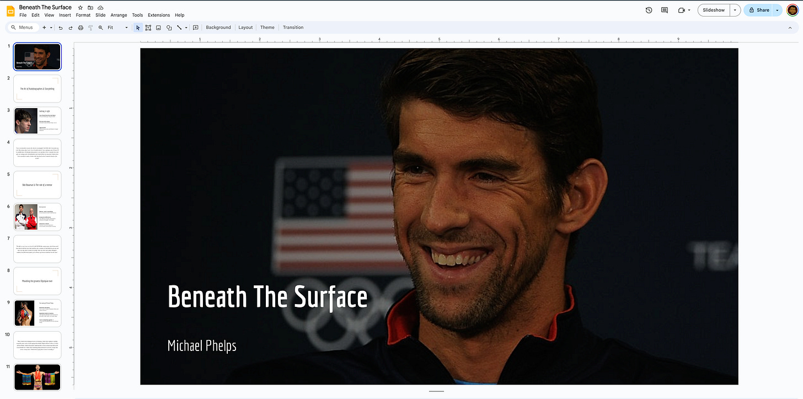The height and width of the screenshot is (399, 803).
Task: Open the Google account avatar
Action: (792, 10)
